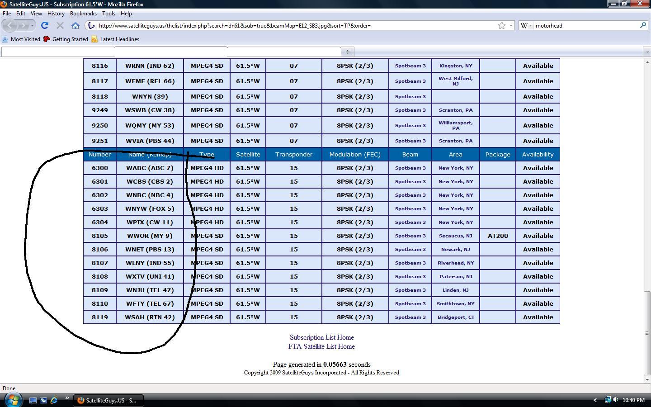Image resolution: width=651 pixels, height=407 pixels.
Task: Expand the address bar history dropdown
Action: (511, 25)
